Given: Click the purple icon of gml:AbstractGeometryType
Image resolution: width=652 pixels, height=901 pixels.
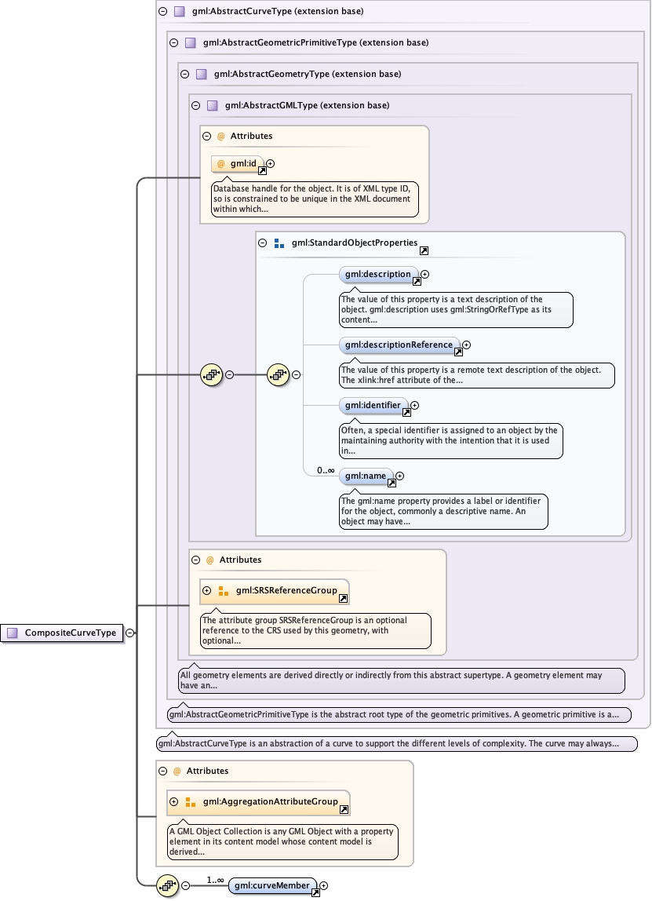Looking at the screenshot, I should [x=201, y=74].
